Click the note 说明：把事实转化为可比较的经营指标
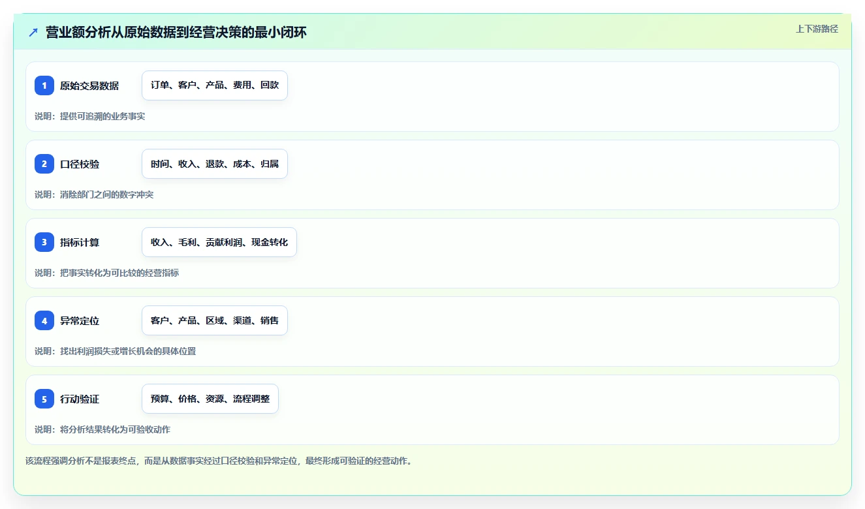Image resolution: width=865 pixels, height=509 pixels. [107, 273]
